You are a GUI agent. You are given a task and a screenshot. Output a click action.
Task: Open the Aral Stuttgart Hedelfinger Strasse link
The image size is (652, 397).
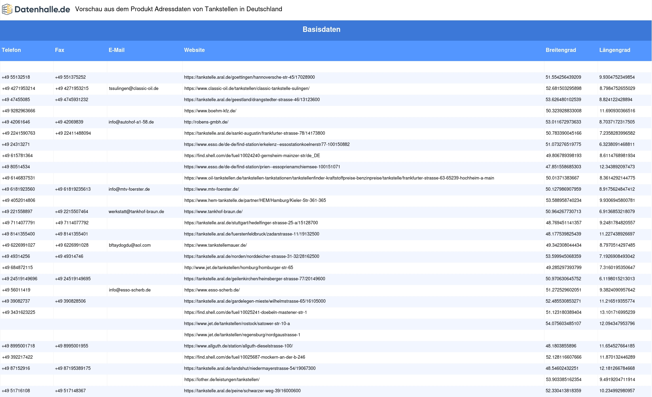[x=251, y=223]
